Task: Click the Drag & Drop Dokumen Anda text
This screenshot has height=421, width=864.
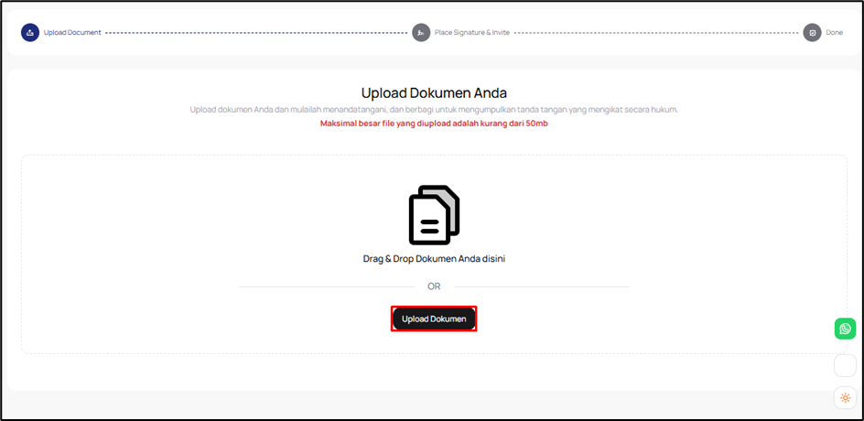Action: [434, 259]
